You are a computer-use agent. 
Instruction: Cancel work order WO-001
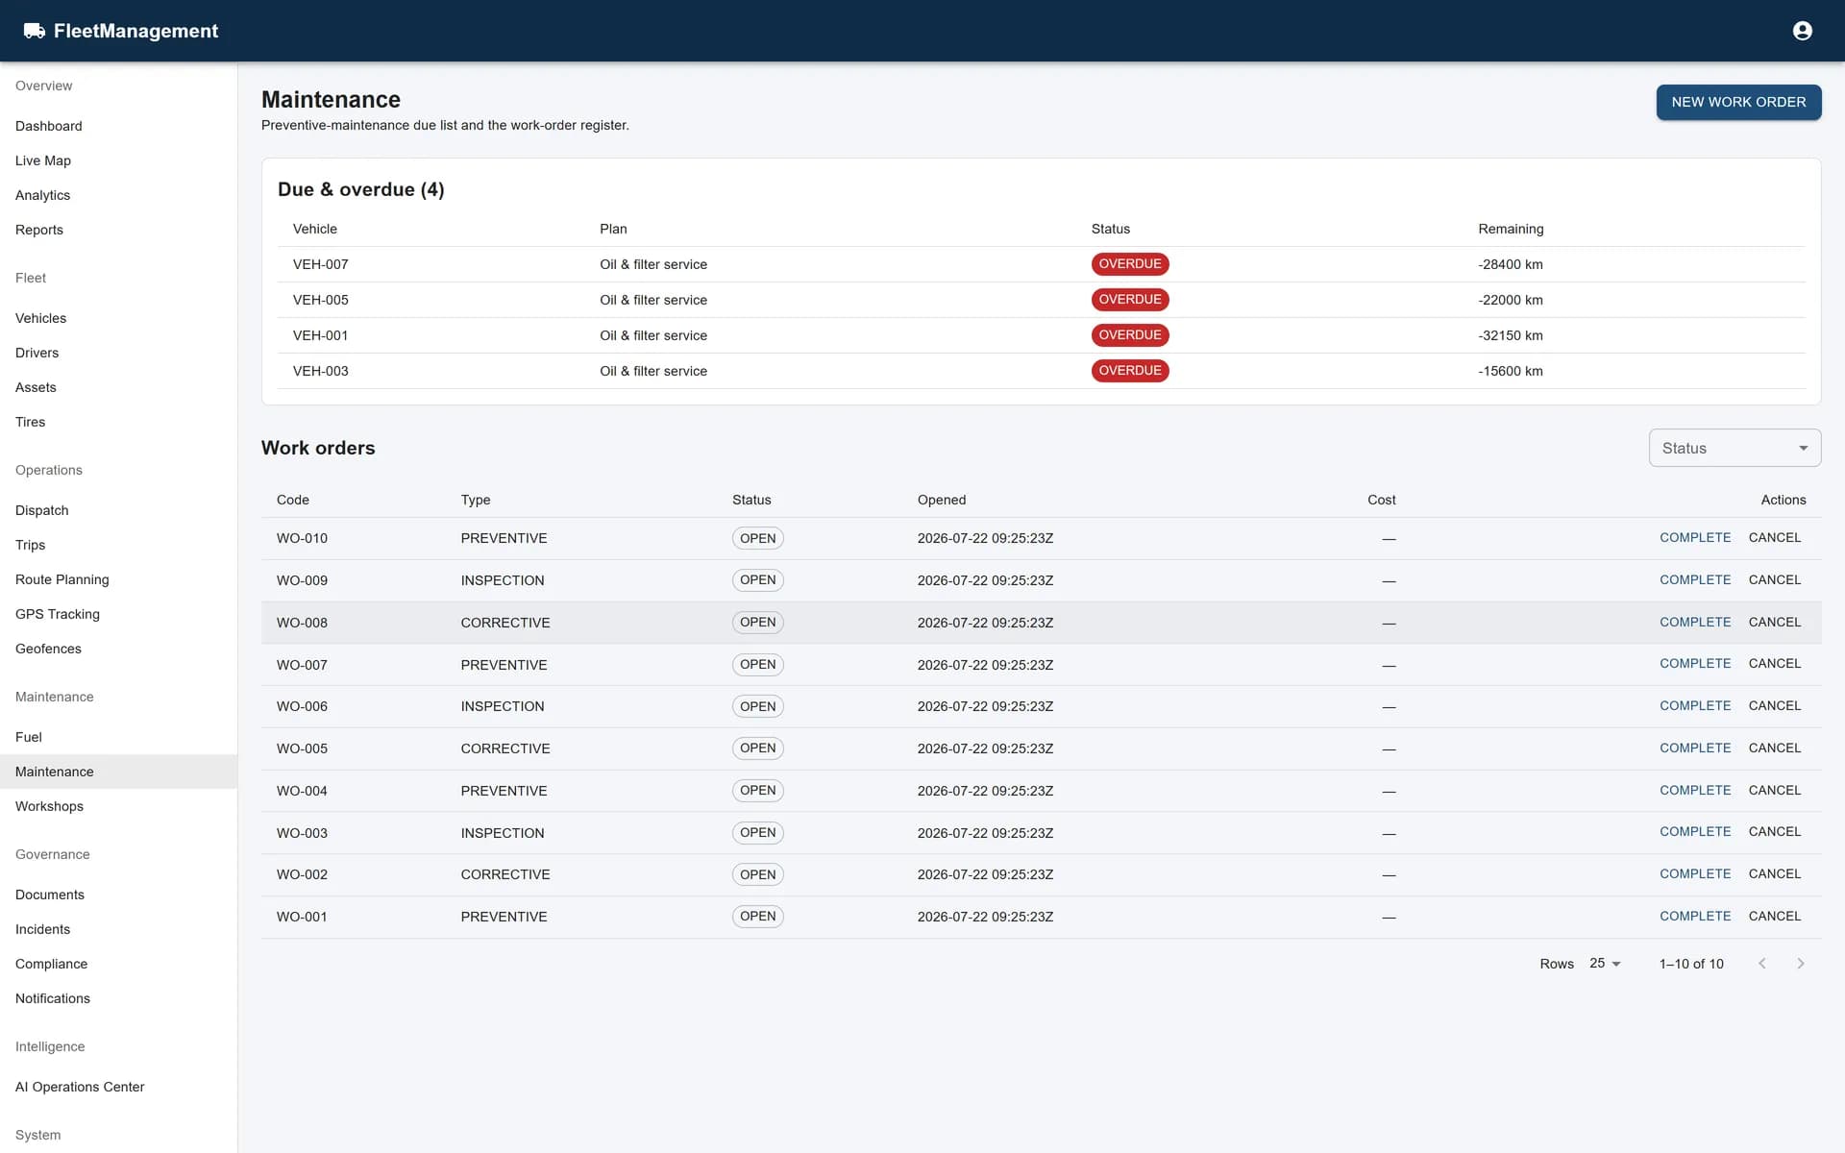pos(1775,917)
